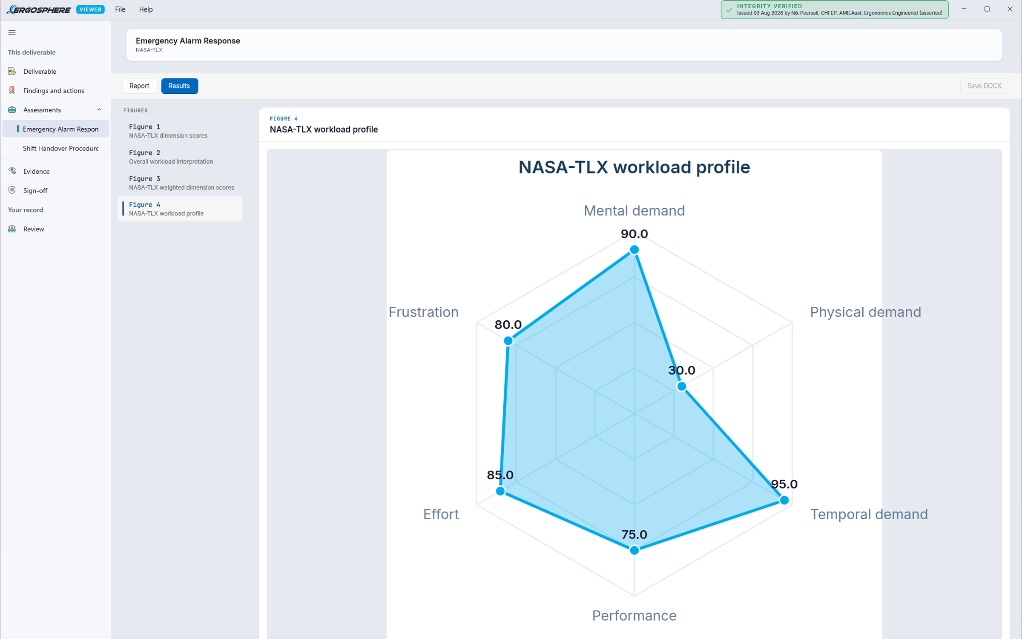The height and width of the screenshot is (639, 1022).
Task: Select Figure 1 NASA-TLX dimension scores
Action: pyautogui.click(x=180, y=131)
